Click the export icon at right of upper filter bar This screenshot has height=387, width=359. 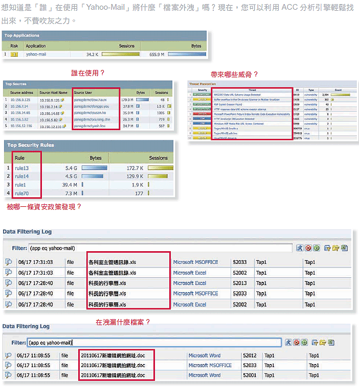coord(344,248)
